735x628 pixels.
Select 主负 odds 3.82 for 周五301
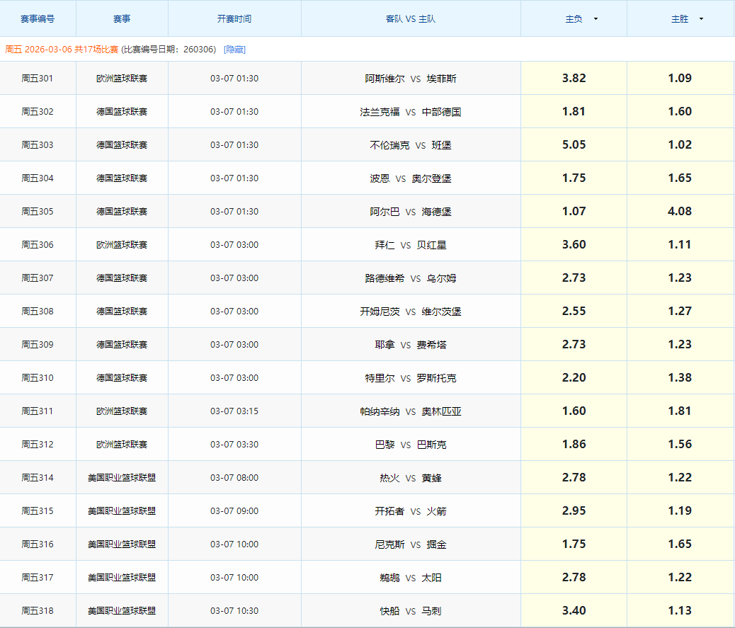574,79
